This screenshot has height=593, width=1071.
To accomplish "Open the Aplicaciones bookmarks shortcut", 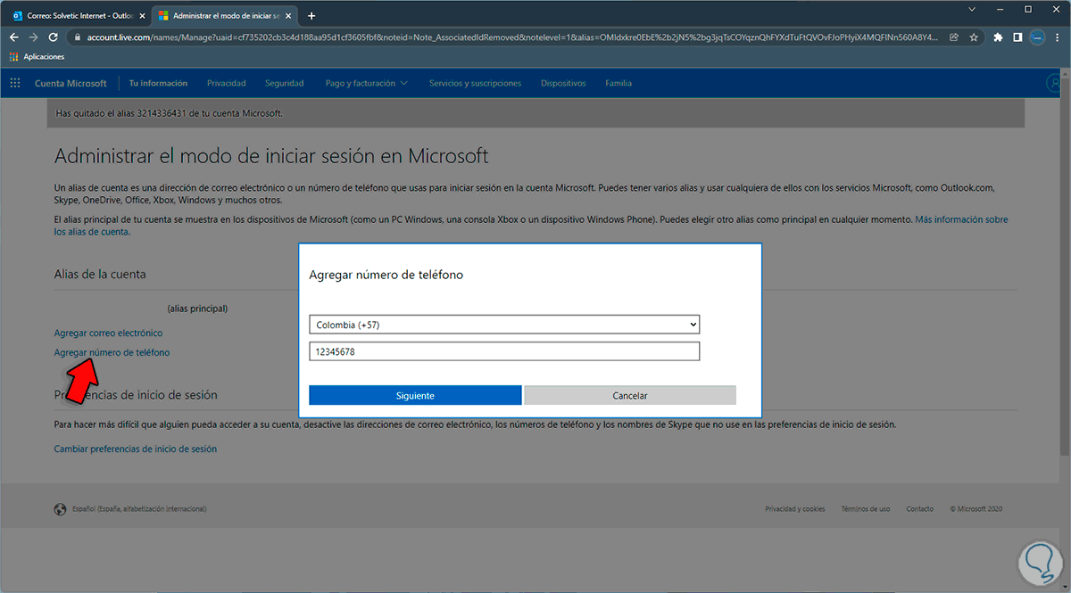I will tap(37, 57).
